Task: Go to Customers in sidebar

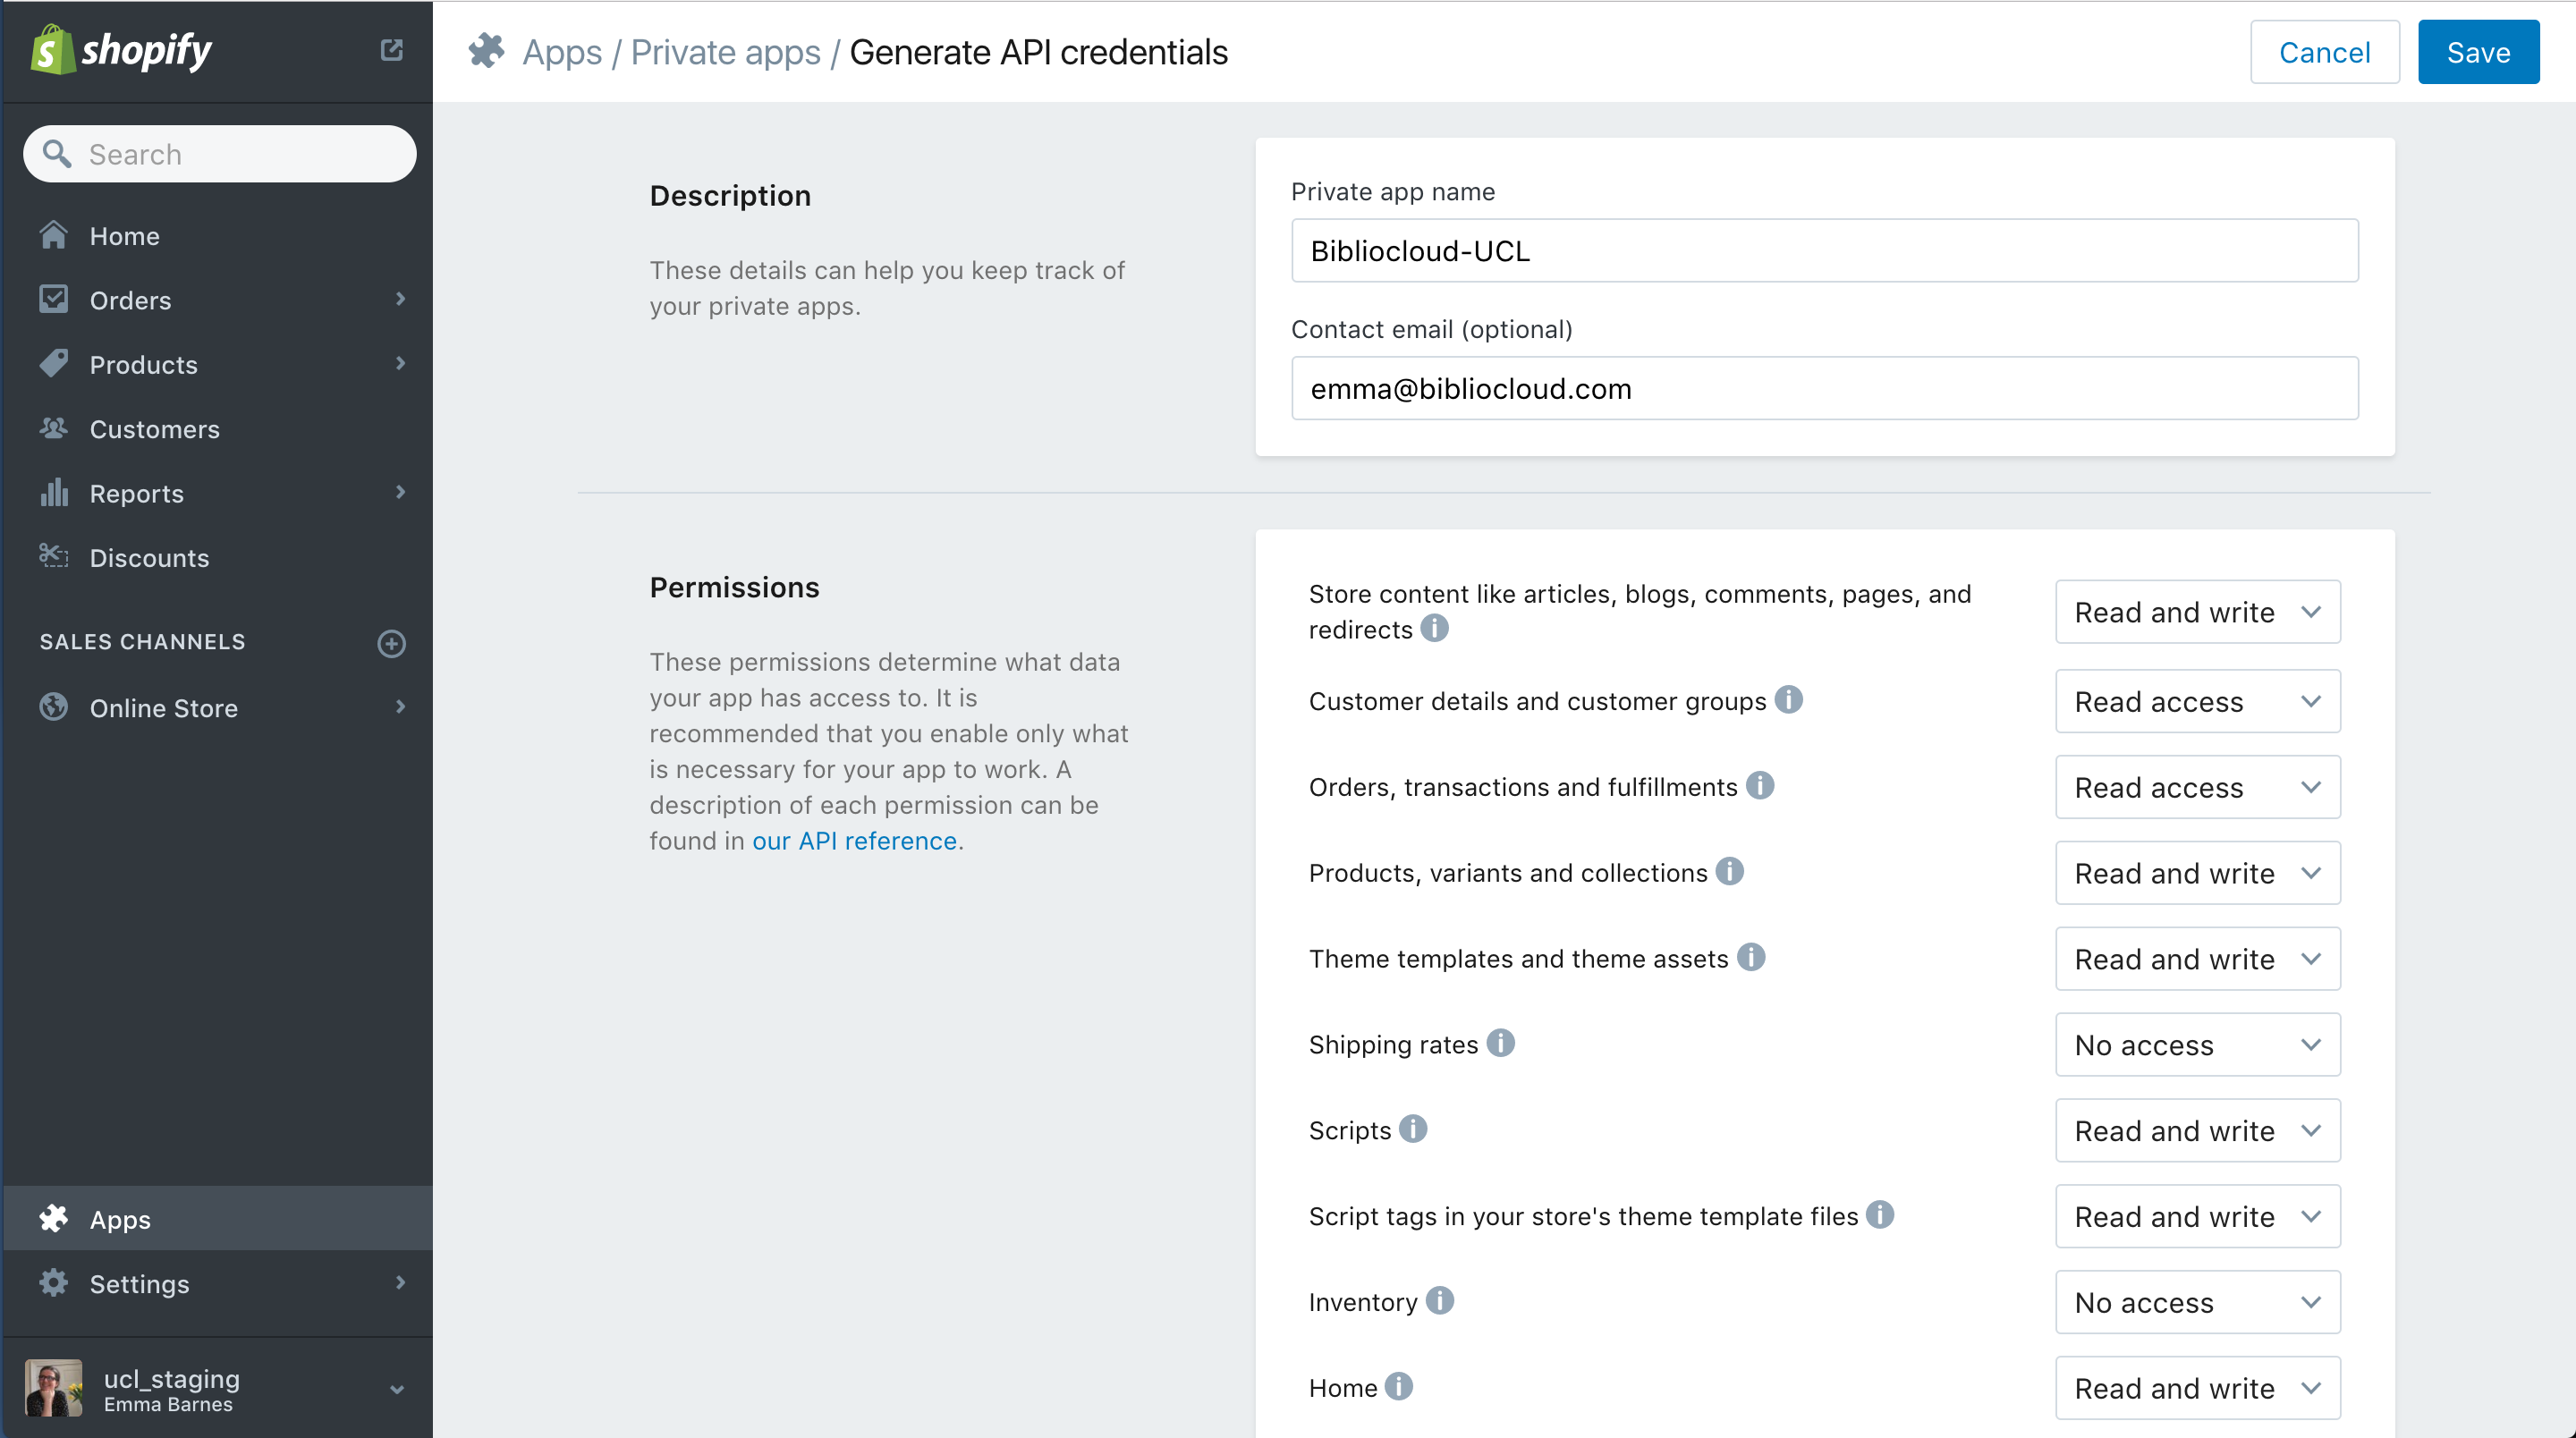Action: 154,429
